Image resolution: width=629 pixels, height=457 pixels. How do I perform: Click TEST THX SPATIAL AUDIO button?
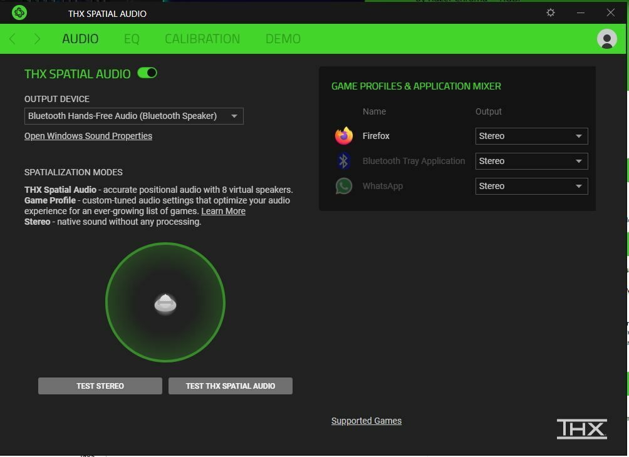click(231, 386)
